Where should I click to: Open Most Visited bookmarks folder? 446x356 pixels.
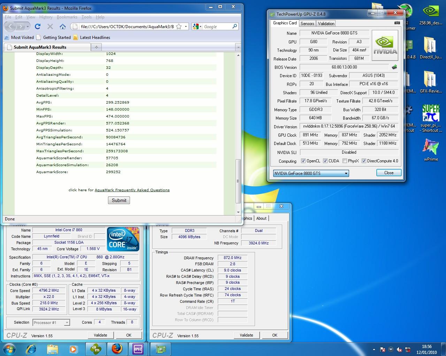[19, 38]
